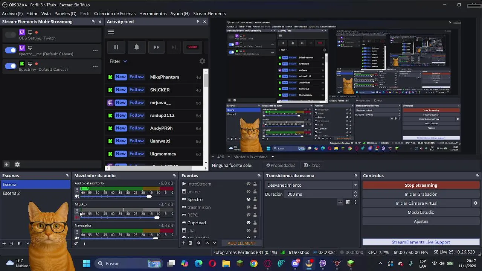Open Ajustes from Controles
Viewport: 482px width, 271px height.
click(421, 221)
